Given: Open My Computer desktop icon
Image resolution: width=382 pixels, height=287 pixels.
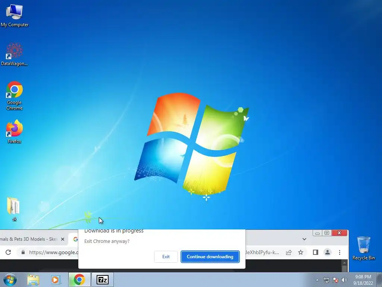Looking at the screenshot, I should point(15,16).
